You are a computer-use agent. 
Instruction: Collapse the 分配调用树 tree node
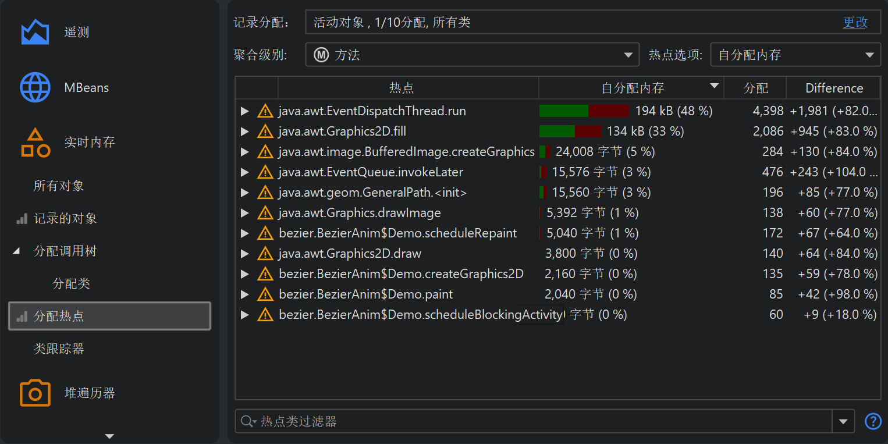[16, 251]
